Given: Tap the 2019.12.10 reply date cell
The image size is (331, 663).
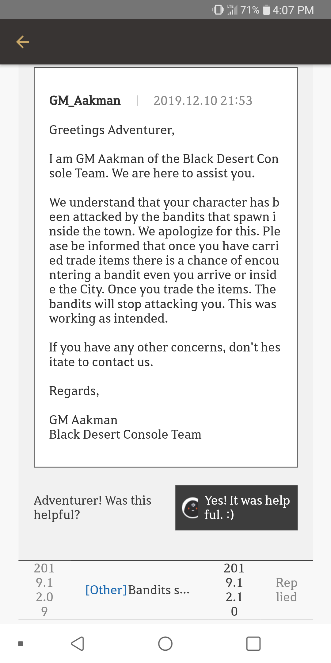Looking at the screenshot, I should (x=234, y=590).
